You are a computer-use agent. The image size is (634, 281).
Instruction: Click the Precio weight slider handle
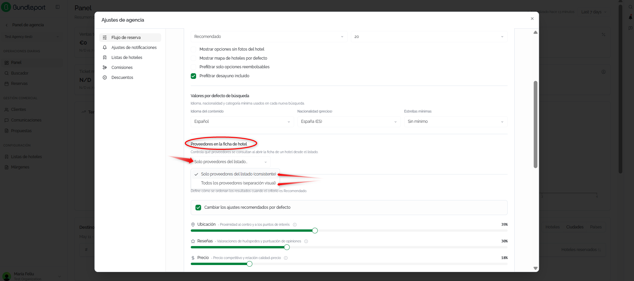click(x=249, y=264)
